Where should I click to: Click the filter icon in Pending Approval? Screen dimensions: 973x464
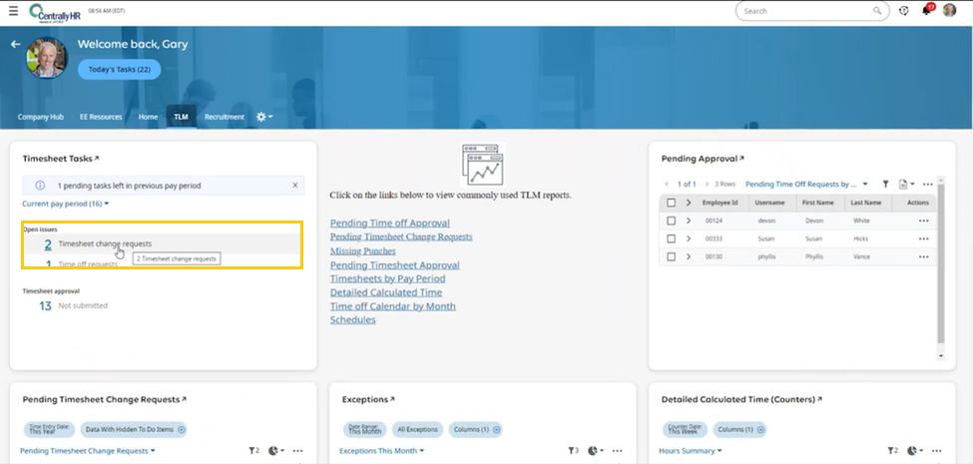(886, 185)
